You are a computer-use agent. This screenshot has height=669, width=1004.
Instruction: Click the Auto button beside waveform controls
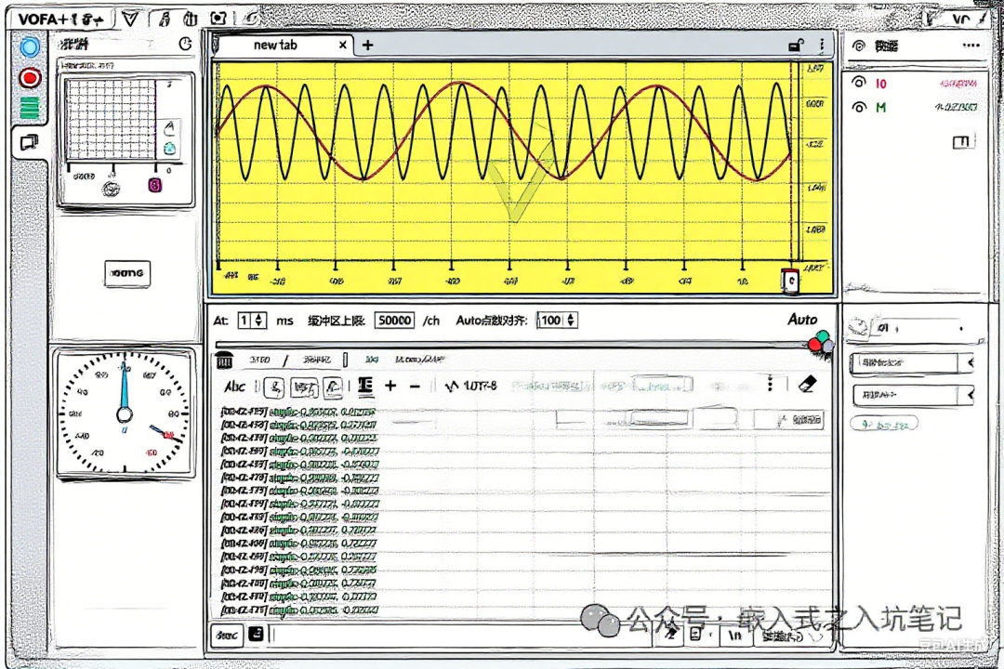[802, 320]
